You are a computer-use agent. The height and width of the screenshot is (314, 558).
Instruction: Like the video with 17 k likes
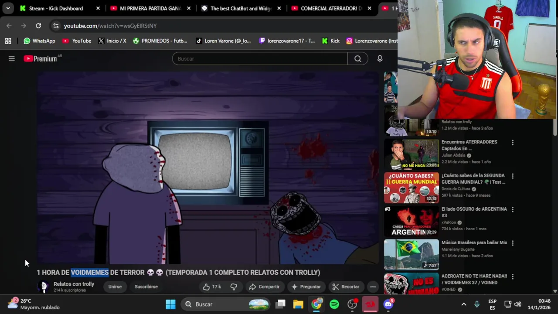[x=212, y=287]
